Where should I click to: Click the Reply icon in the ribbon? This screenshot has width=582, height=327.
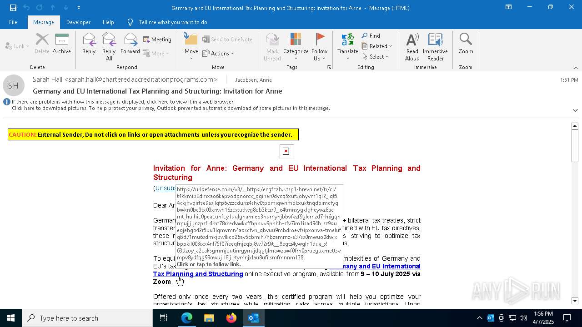click(x=89, y=44)
